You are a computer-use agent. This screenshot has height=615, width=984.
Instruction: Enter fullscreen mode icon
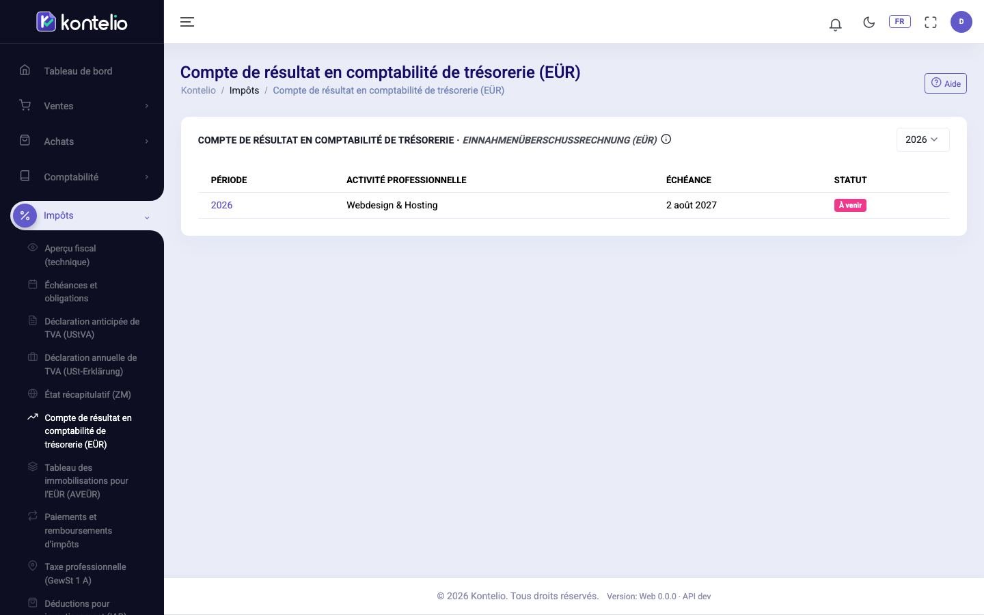coord(930,22)
